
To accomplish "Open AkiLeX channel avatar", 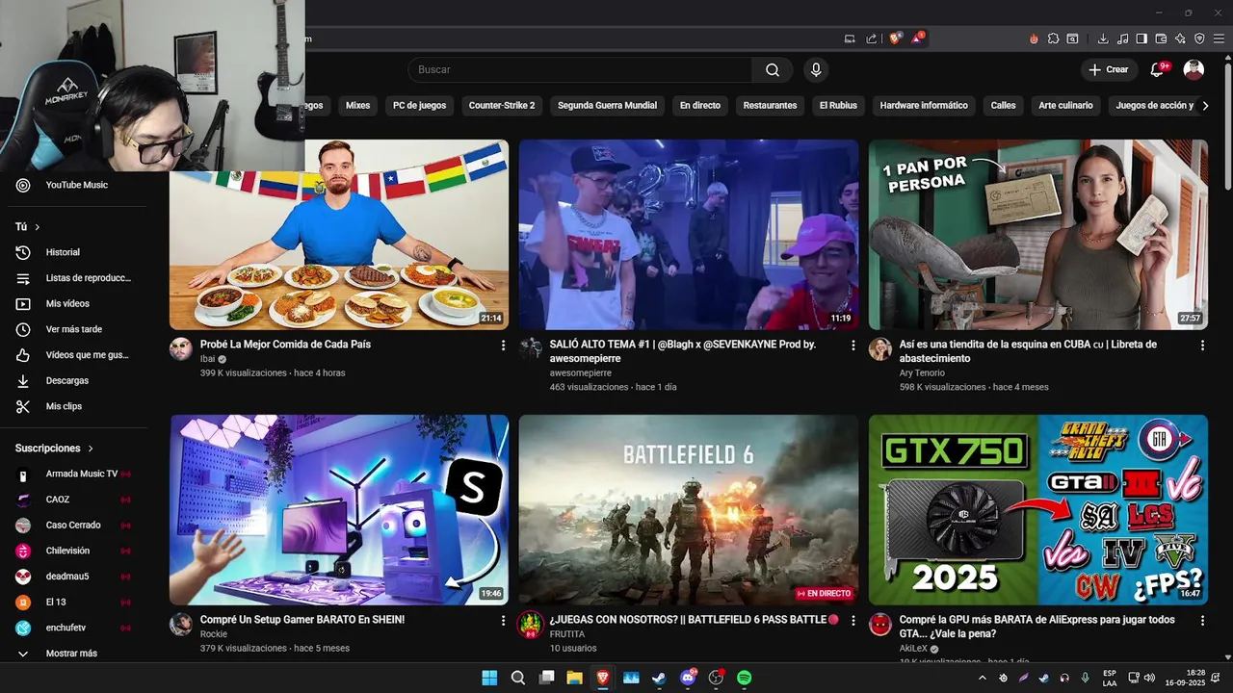I will click(x=880, y=624).
